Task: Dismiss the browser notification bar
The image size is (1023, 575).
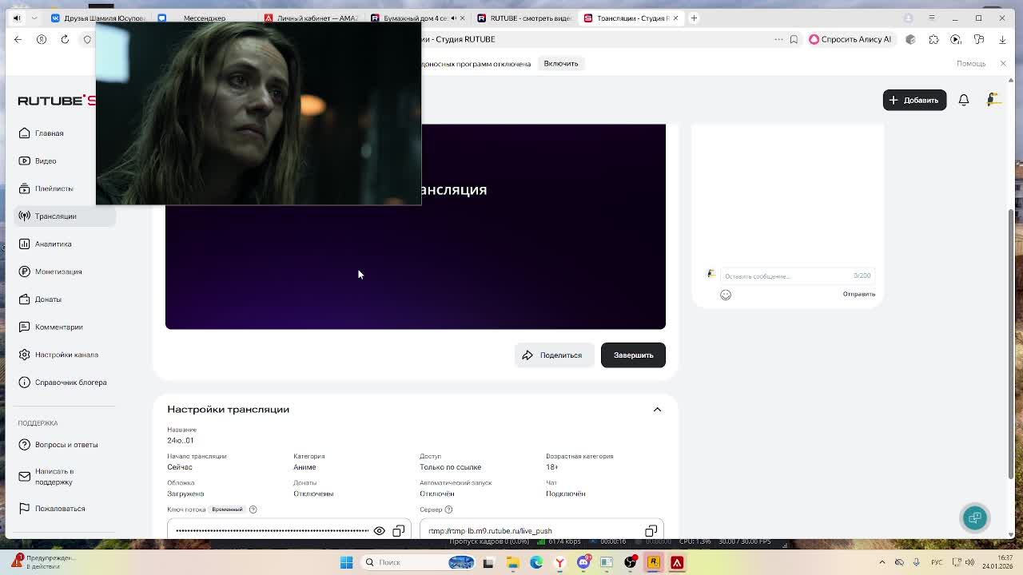Action: (x=1004, y=64)
